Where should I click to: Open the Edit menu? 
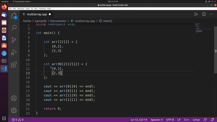click(x=14, y=9)
